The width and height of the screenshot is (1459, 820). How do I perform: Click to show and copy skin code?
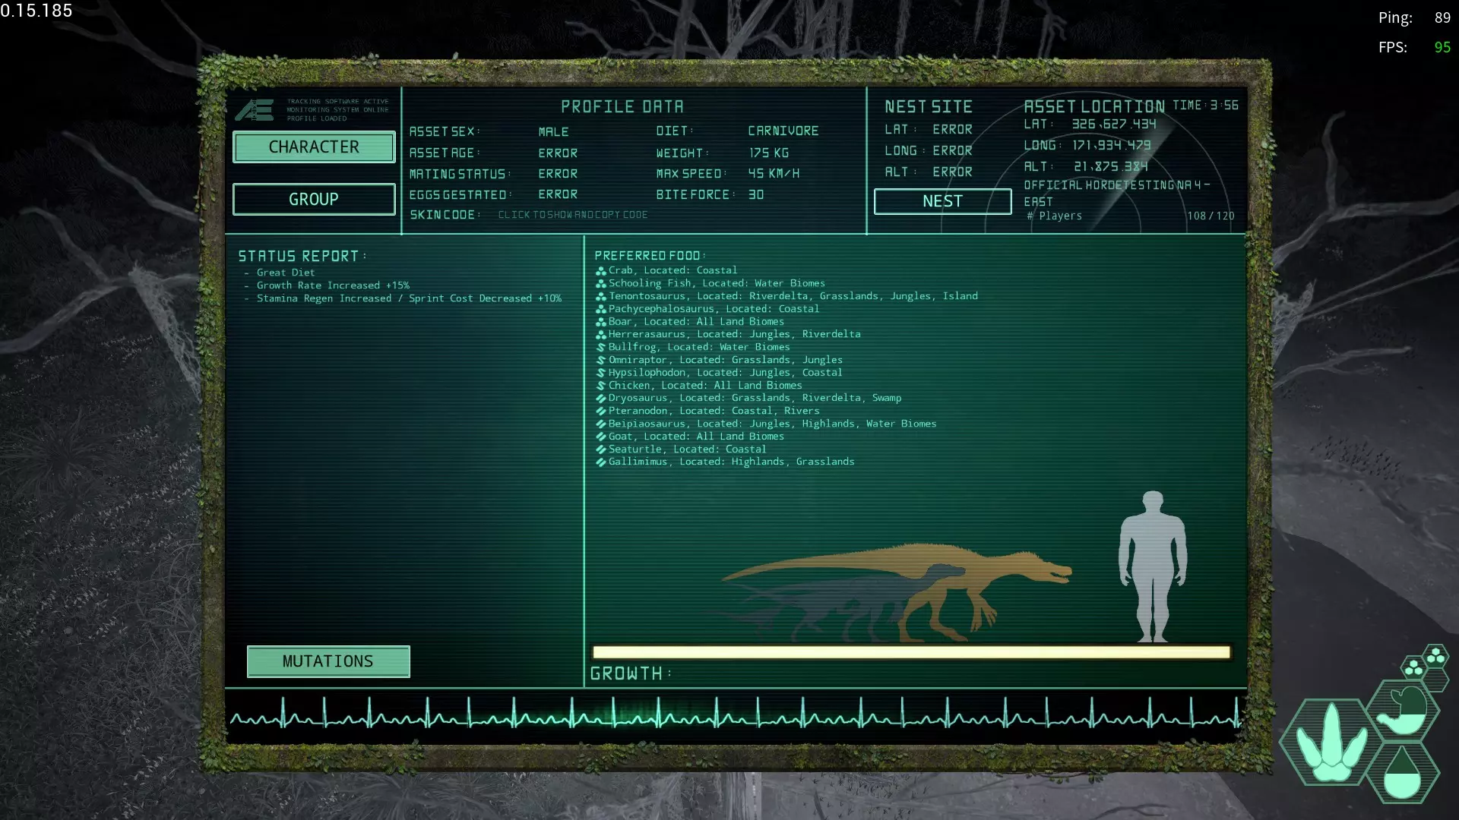[x=573, y=216]
